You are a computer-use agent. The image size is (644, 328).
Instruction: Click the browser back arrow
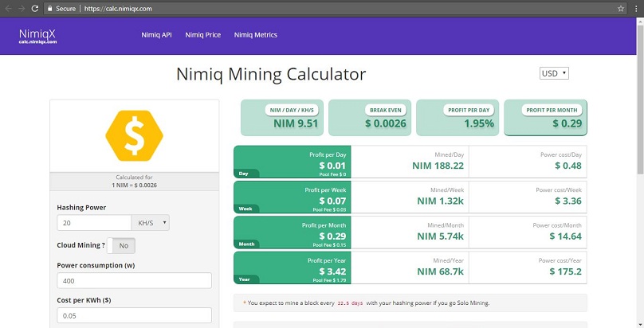pos(8,8)
